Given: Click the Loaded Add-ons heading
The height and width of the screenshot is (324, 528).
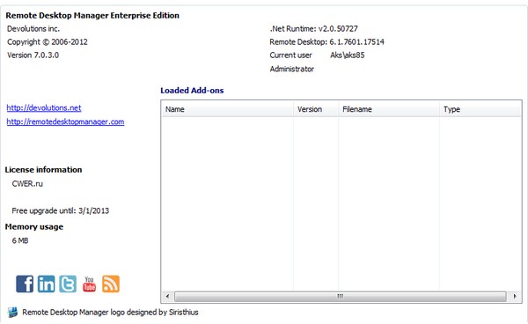Looking at the screenshot, I should (x=192, y=91).
